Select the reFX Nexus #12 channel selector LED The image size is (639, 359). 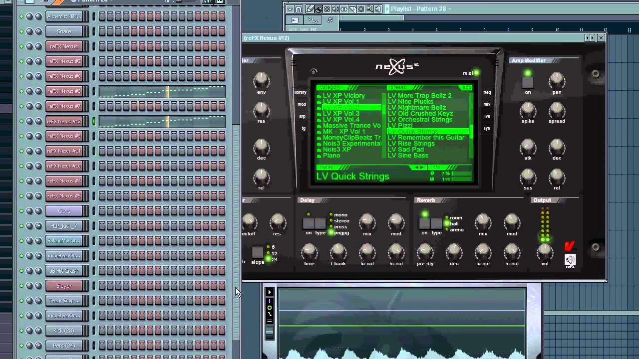pos(94,121)
